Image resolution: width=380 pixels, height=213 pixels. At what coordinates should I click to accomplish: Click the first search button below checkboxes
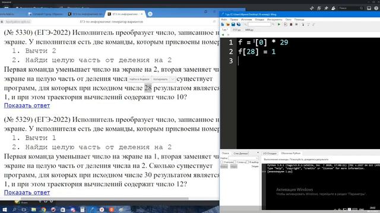(224, 167)
